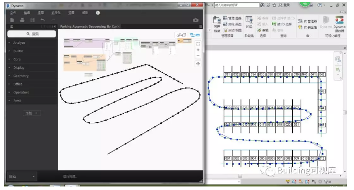Click 启动 视图 Starting View in ribbon
This screenshot has width=354, height=190.
tap(232, 30)
